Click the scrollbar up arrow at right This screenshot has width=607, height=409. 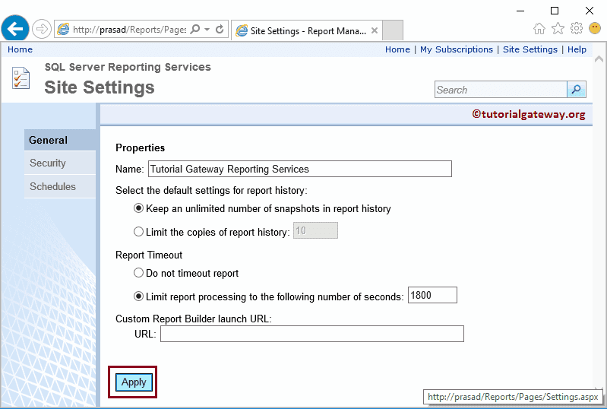point(599,59)
